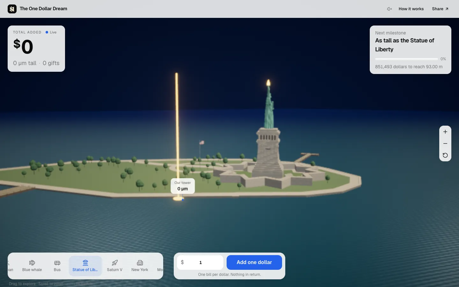Reset the camera view with rotate icon

(445, 155)
